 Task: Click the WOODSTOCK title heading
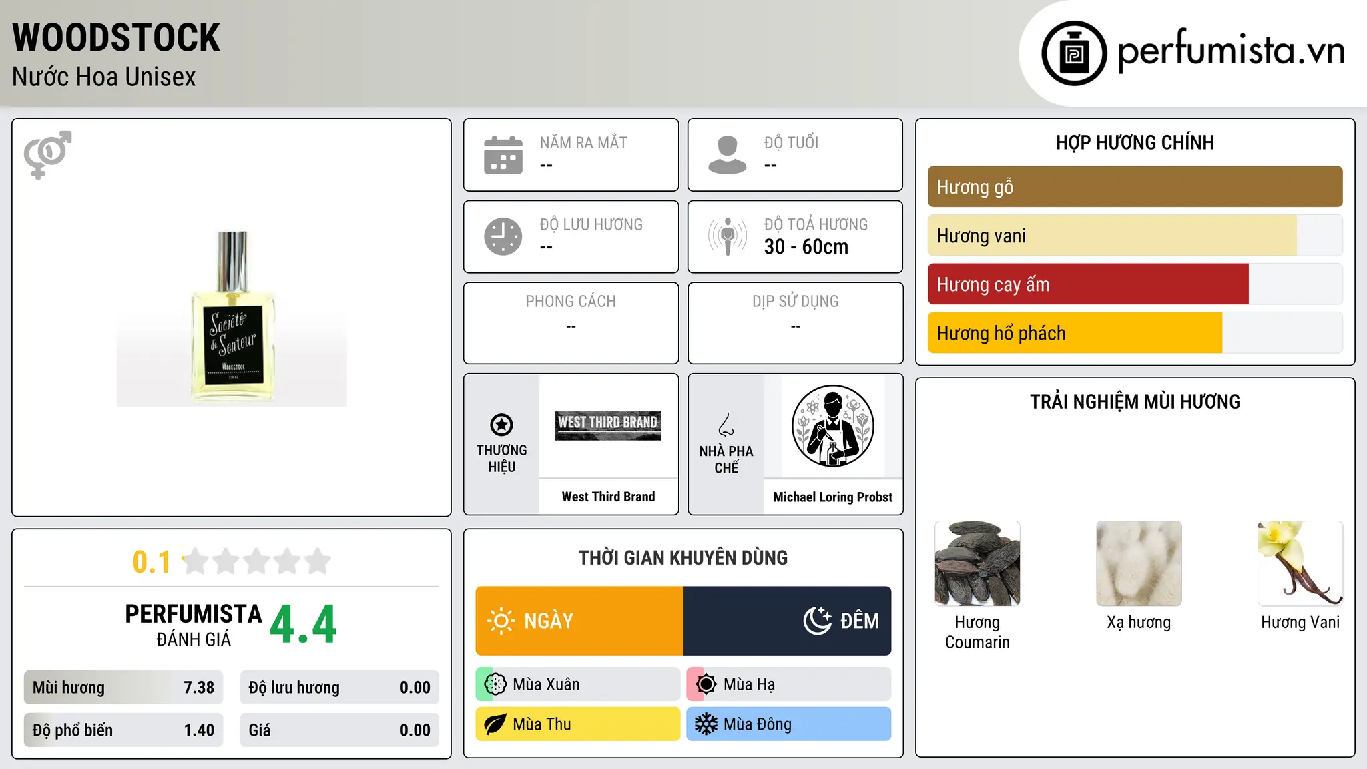(x=116, y=37)
